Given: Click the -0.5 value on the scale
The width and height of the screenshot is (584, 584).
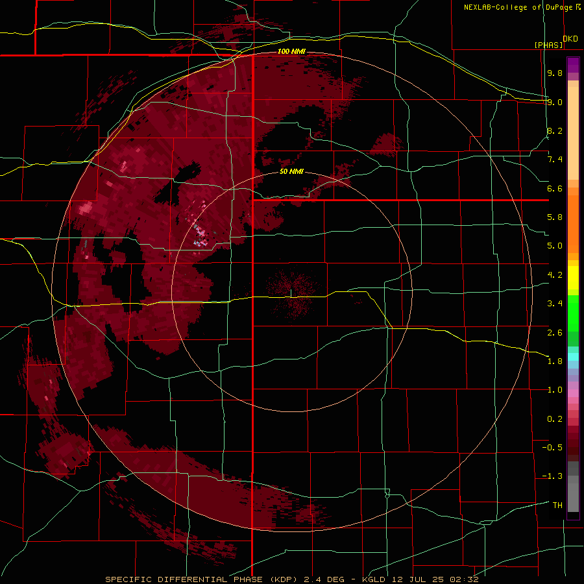Looking at the screenshot, I should pos(552,447).
